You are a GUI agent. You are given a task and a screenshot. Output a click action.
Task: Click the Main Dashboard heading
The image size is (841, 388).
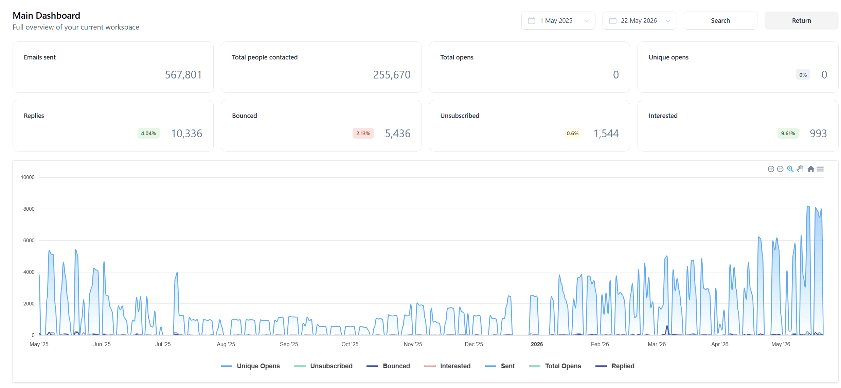click(x=46, y=16)
